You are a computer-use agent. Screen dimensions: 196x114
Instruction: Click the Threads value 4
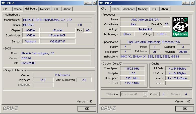tap(186, 94)
